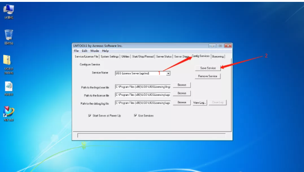Switch to the Config Services tab
The height and width of the screenshot is (172, 304).
201,56
